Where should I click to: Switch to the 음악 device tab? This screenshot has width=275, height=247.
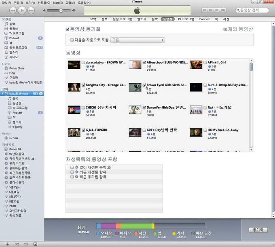pyautogui.click(x=154, y=19)
